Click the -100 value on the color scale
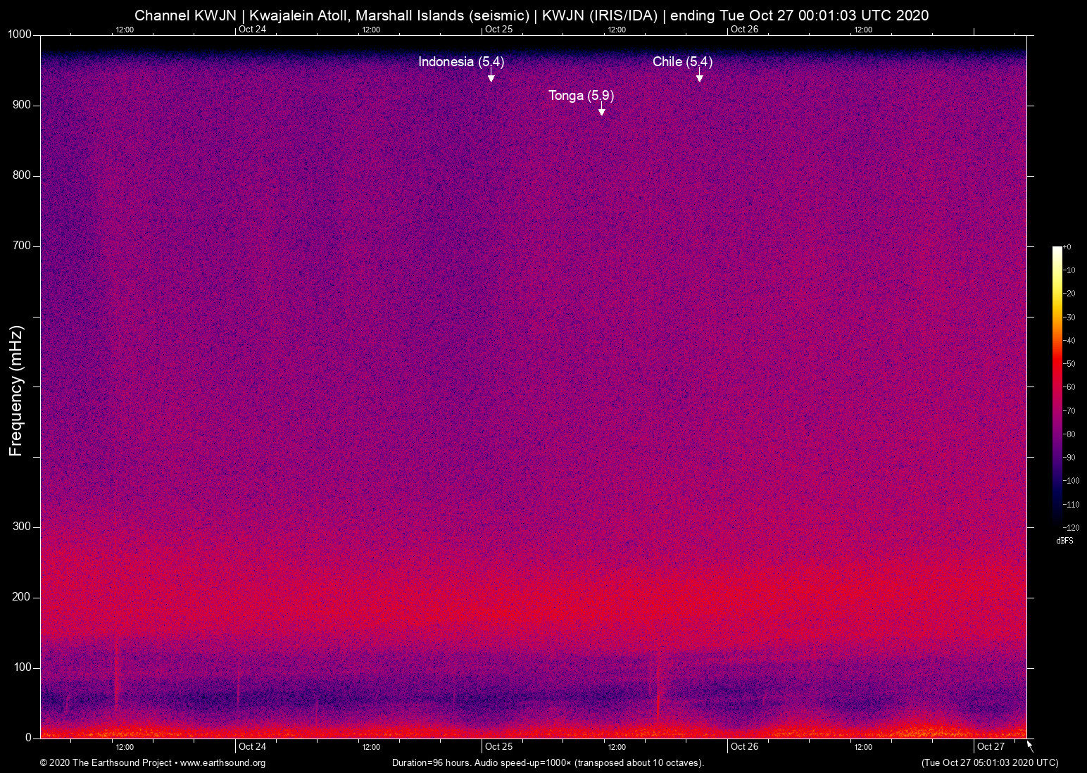1087x773 pixels. coord(1071,481)
